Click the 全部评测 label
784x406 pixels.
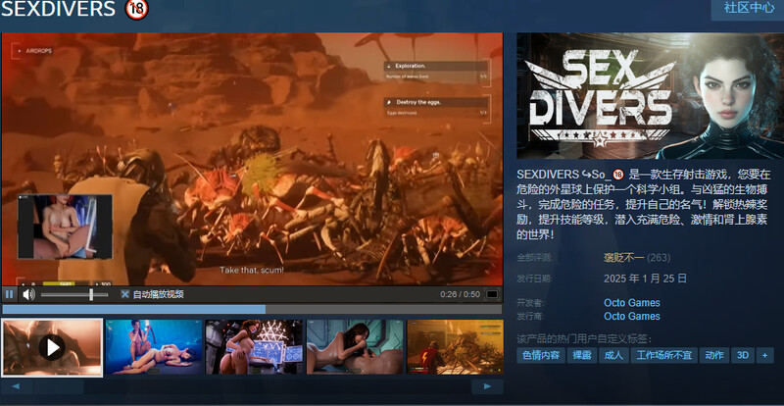coord(534,258)
